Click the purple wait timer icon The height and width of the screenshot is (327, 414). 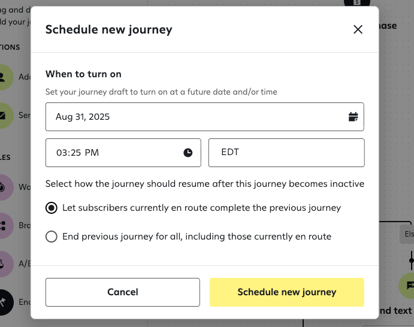(5, 187)
